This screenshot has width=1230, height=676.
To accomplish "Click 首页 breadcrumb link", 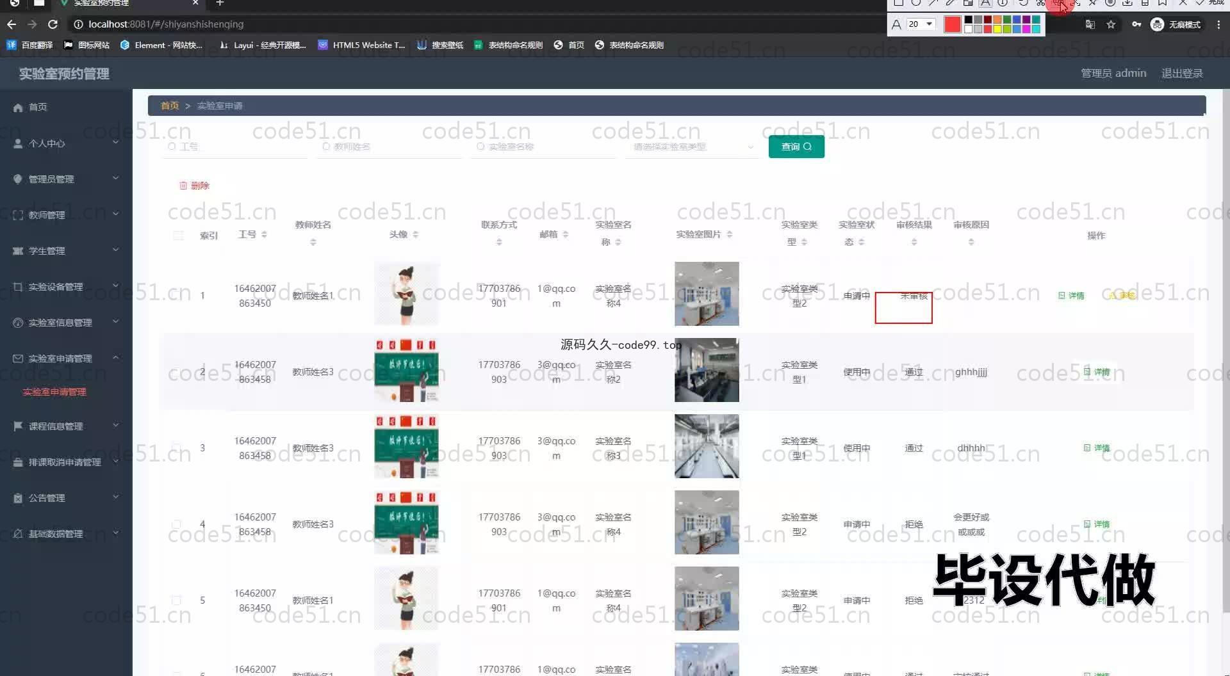I will 170,106.
